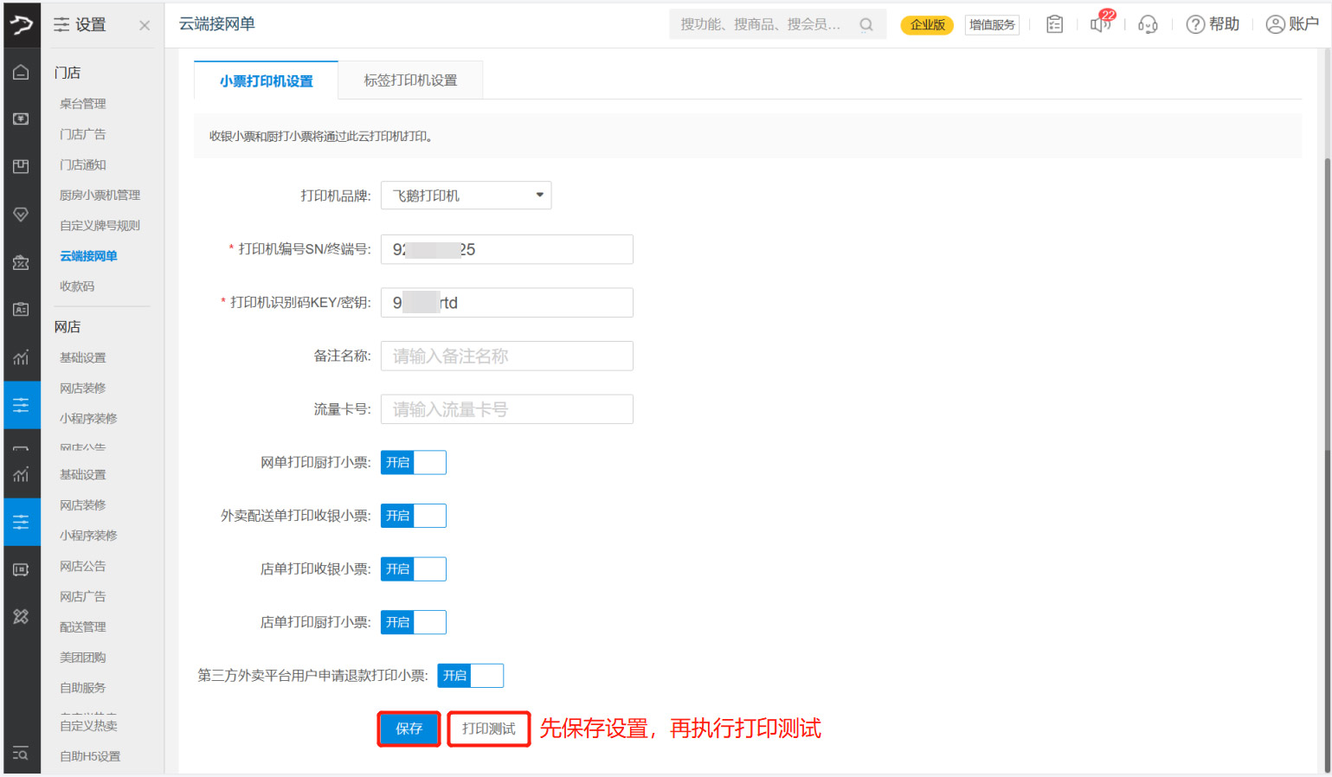The width and height of the screenshot is (1332, 777).
Task: Click the search magnifier icon in top bar
Action: coord(865,25)
